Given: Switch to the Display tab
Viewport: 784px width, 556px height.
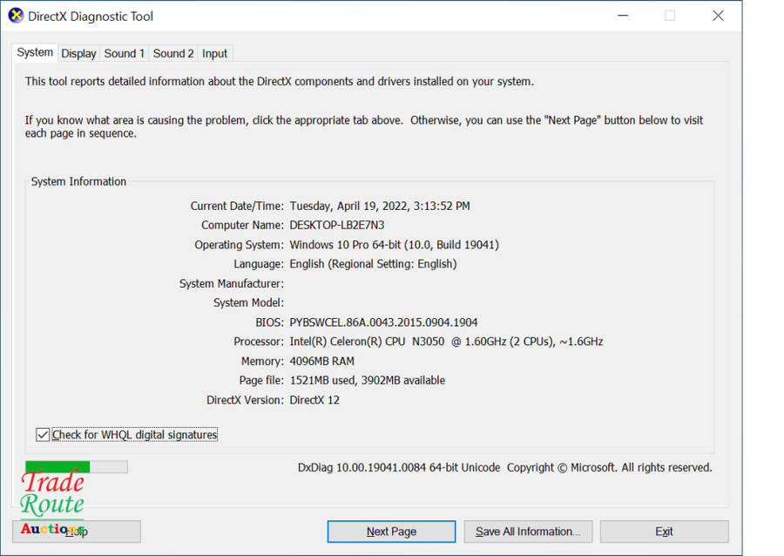Looking at the screenshot, I should coord(78,53).
